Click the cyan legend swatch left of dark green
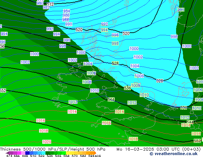This screenshot has height=157, width=203. [44, 153]
